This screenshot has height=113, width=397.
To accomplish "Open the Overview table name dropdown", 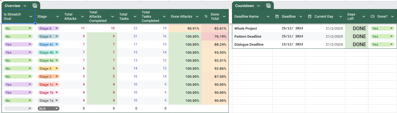I will coord(25,6).
